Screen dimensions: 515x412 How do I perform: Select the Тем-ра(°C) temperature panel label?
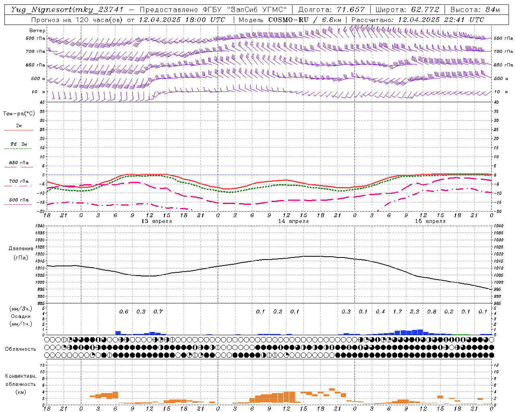click(19, 114)
